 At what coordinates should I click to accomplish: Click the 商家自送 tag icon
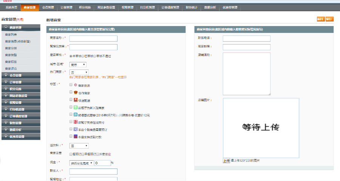pyautogui.click(x=76, y=85)
